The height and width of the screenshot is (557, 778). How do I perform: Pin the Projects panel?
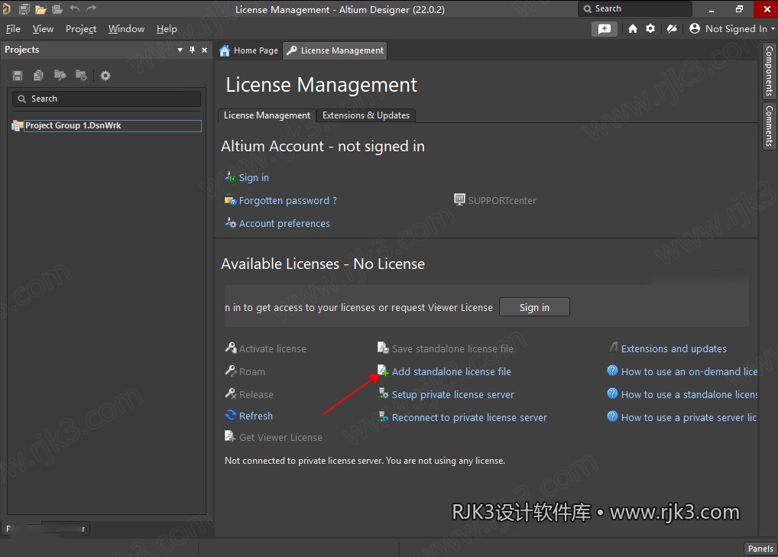pos(192,50)
